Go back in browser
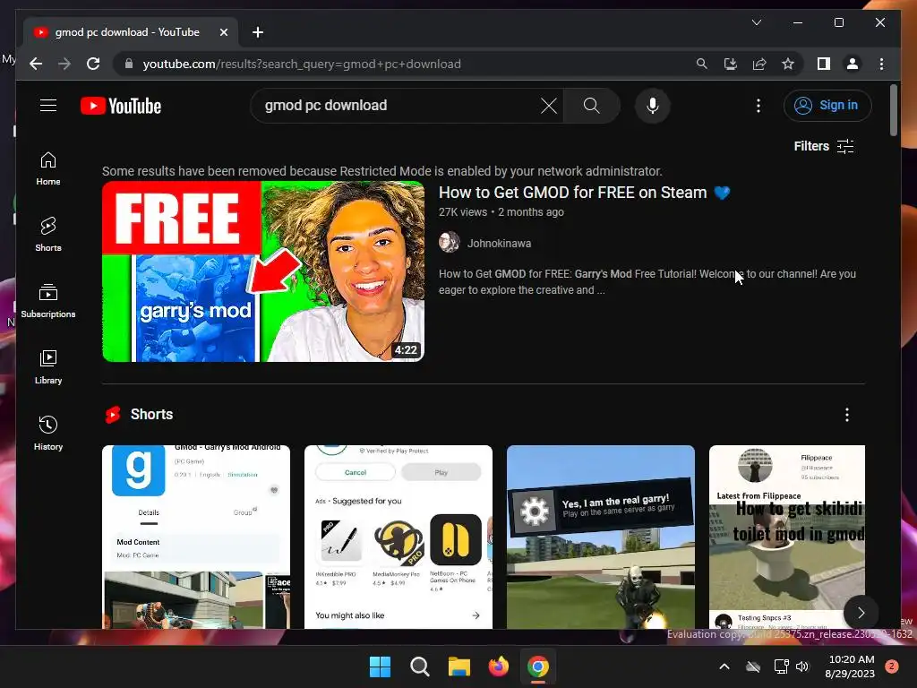The height and width of the screenshot is (688, 917). (36, 64)
